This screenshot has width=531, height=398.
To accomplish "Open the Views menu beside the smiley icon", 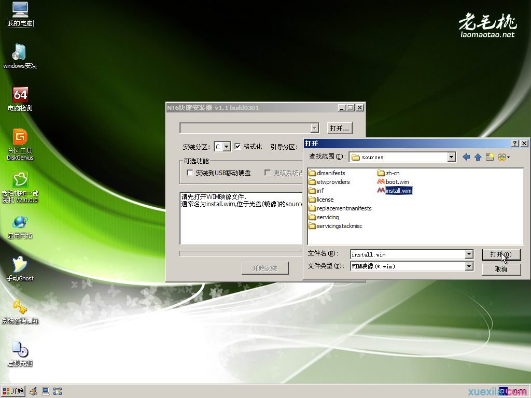I will coord(506,157).
